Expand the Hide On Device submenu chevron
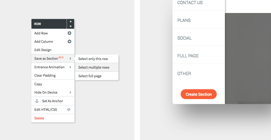The image size is (271, 140). coord(70,93)
